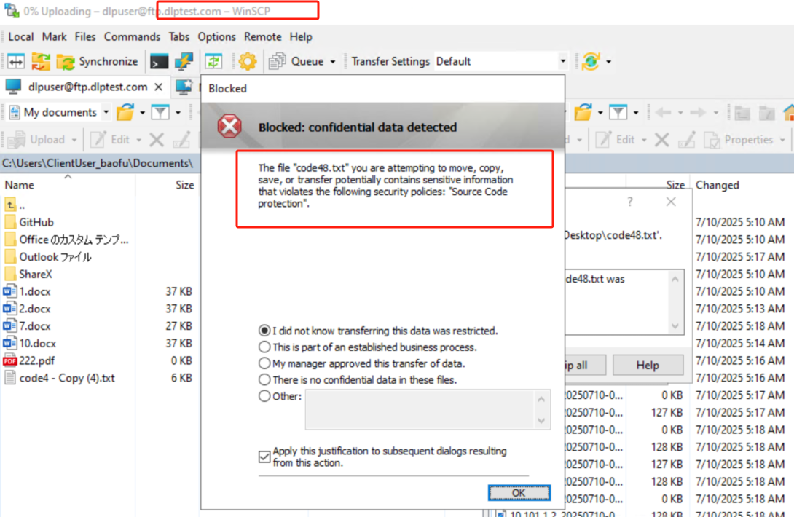Click the remote panel Back arrow

point(664,112)
